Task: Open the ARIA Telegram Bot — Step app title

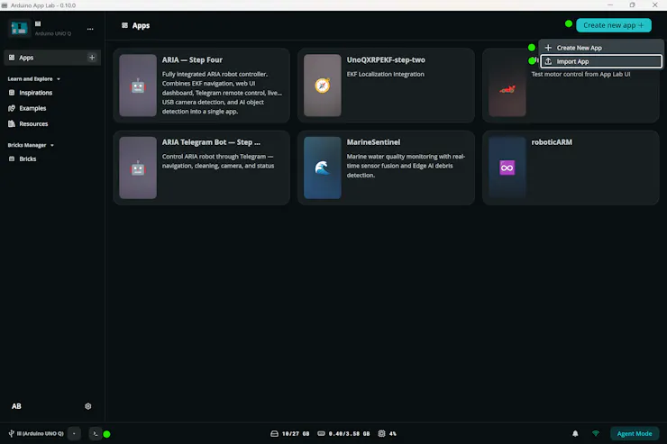Action: (x=211, y=142)
